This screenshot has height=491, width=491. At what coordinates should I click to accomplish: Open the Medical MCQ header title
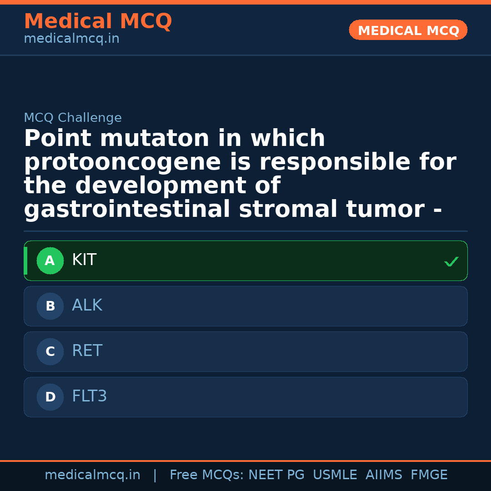[x=98, y=21]
